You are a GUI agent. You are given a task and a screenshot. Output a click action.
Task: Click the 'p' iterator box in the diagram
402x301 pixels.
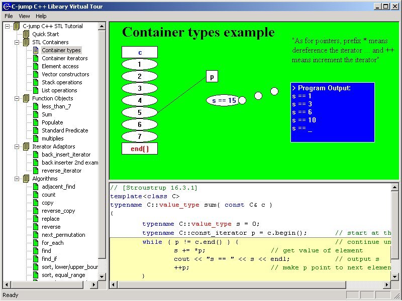point(212,77)
